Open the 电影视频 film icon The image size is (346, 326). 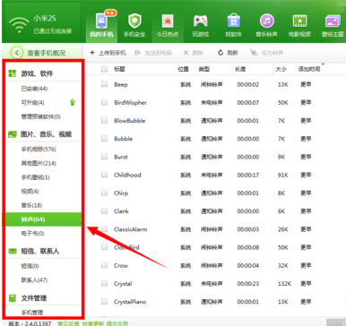[299, 21]
